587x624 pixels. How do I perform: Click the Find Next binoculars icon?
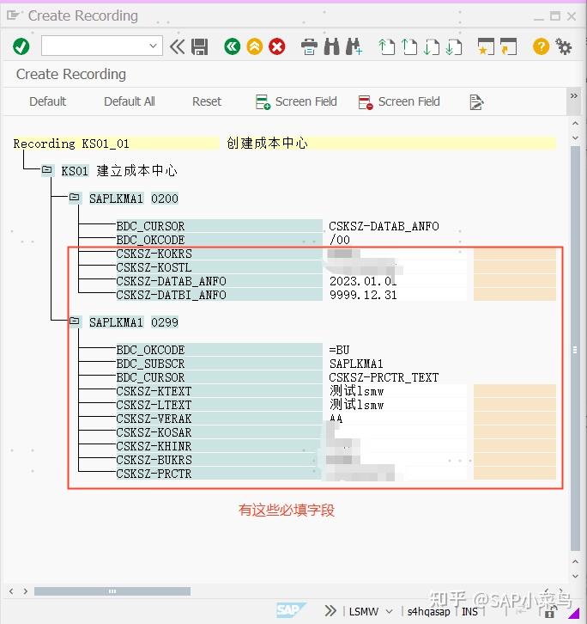pos(354,46)
